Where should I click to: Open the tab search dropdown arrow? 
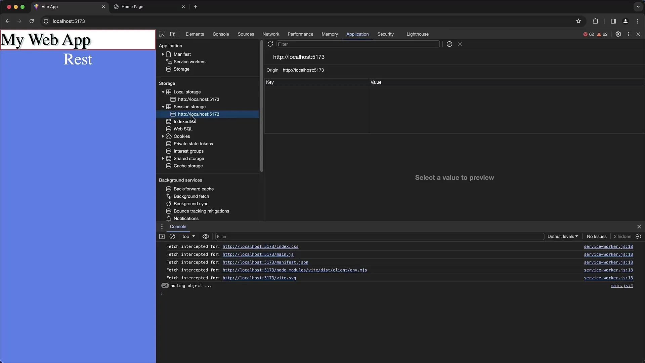coord(638,7)
